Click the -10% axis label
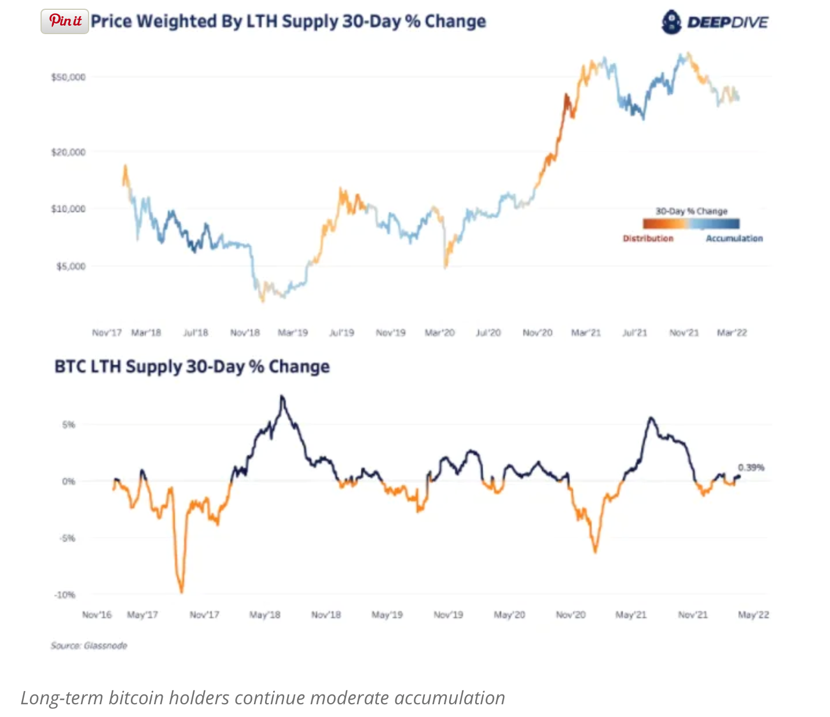The width and height of the screenshot is (830, 717). (x=65, y=594)
